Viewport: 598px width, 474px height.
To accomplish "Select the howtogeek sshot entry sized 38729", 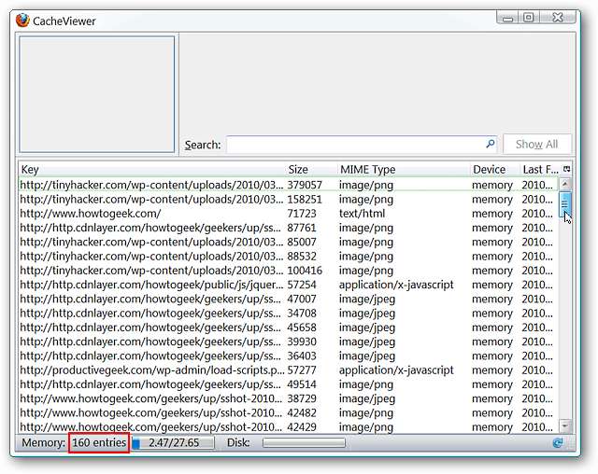I will point(289,399).
